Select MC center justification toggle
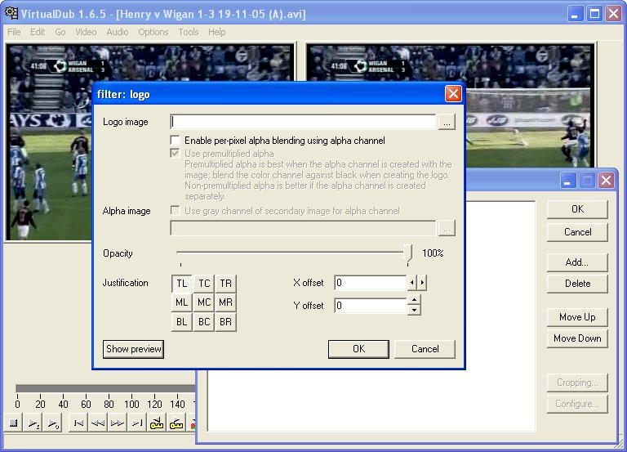This screenshot has height=452, width=627. coord(204,302)
